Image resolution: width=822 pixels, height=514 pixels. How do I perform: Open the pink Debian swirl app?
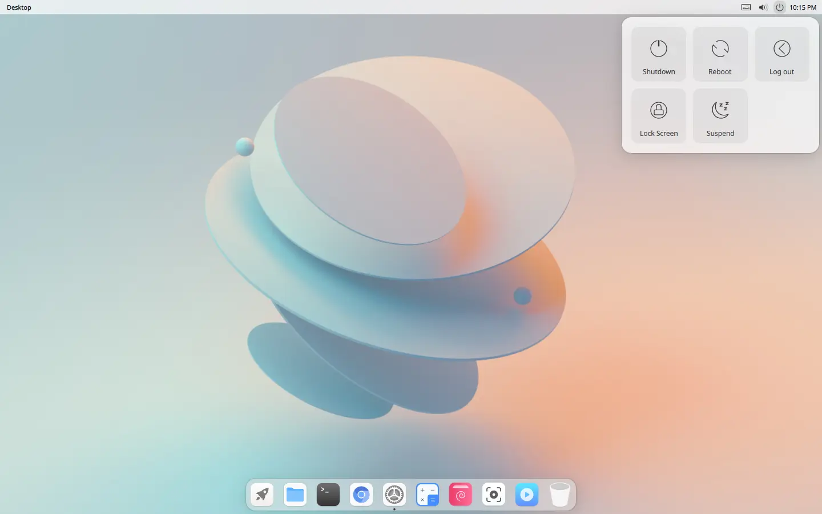click(x=461, y=495)
